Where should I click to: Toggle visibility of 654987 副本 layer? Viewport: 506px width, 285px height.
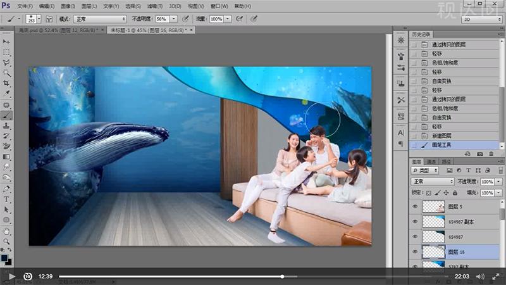(415, 221)
